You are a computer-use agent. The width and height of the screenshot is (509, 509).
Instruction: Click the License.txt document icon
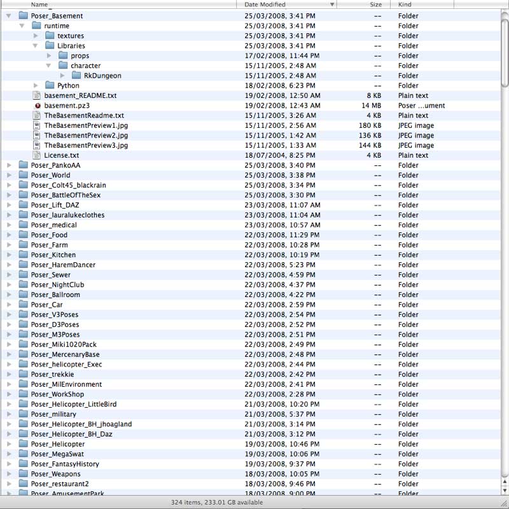37,155
